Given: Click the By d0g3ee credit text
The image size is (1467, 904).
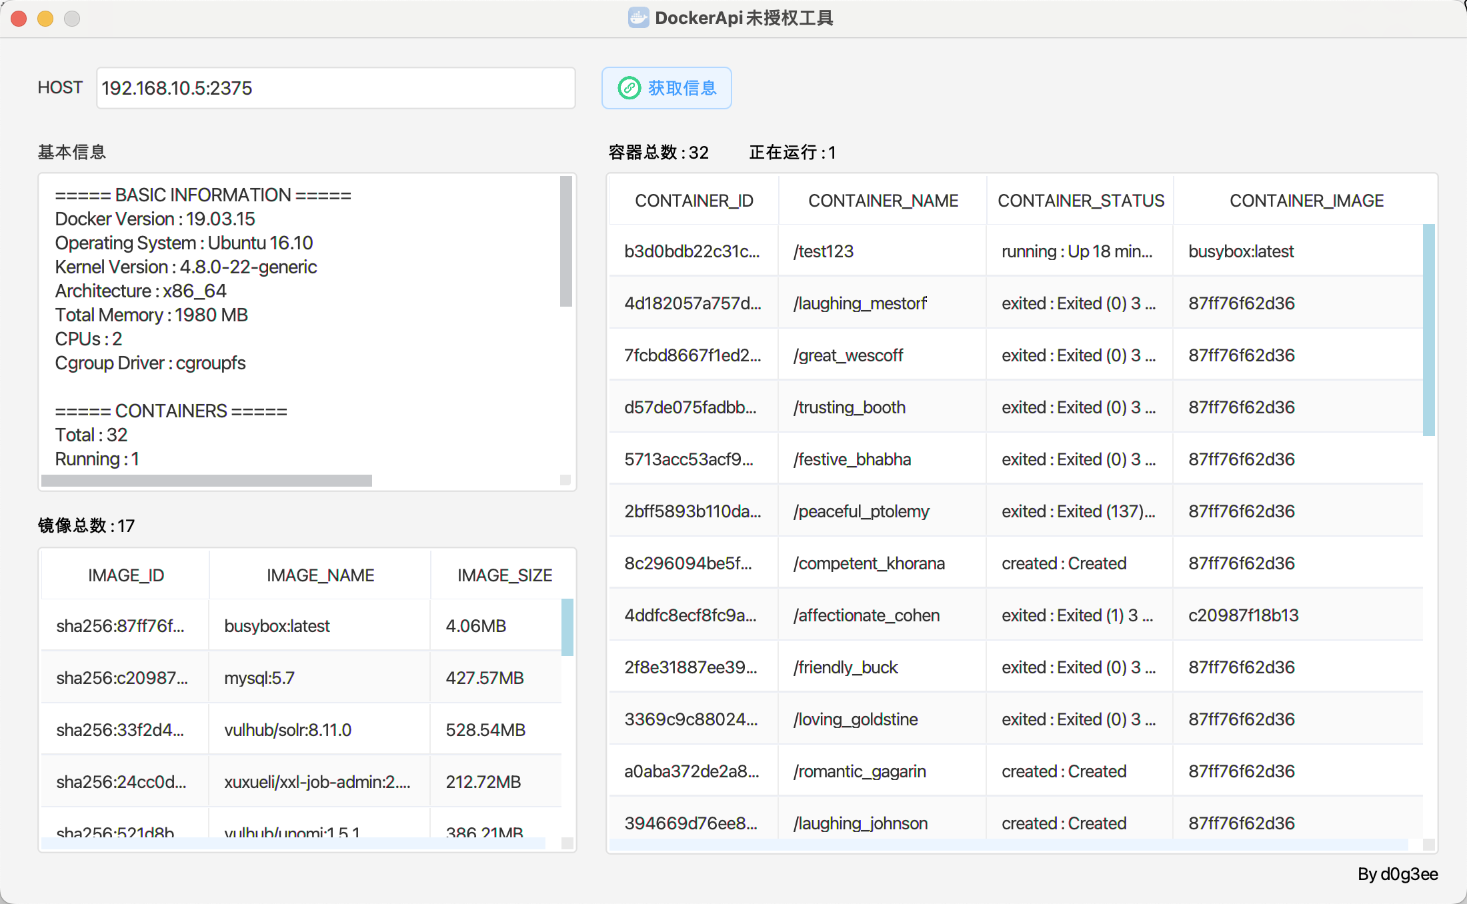Looking at the screenshot, I should click(1398, 875).
